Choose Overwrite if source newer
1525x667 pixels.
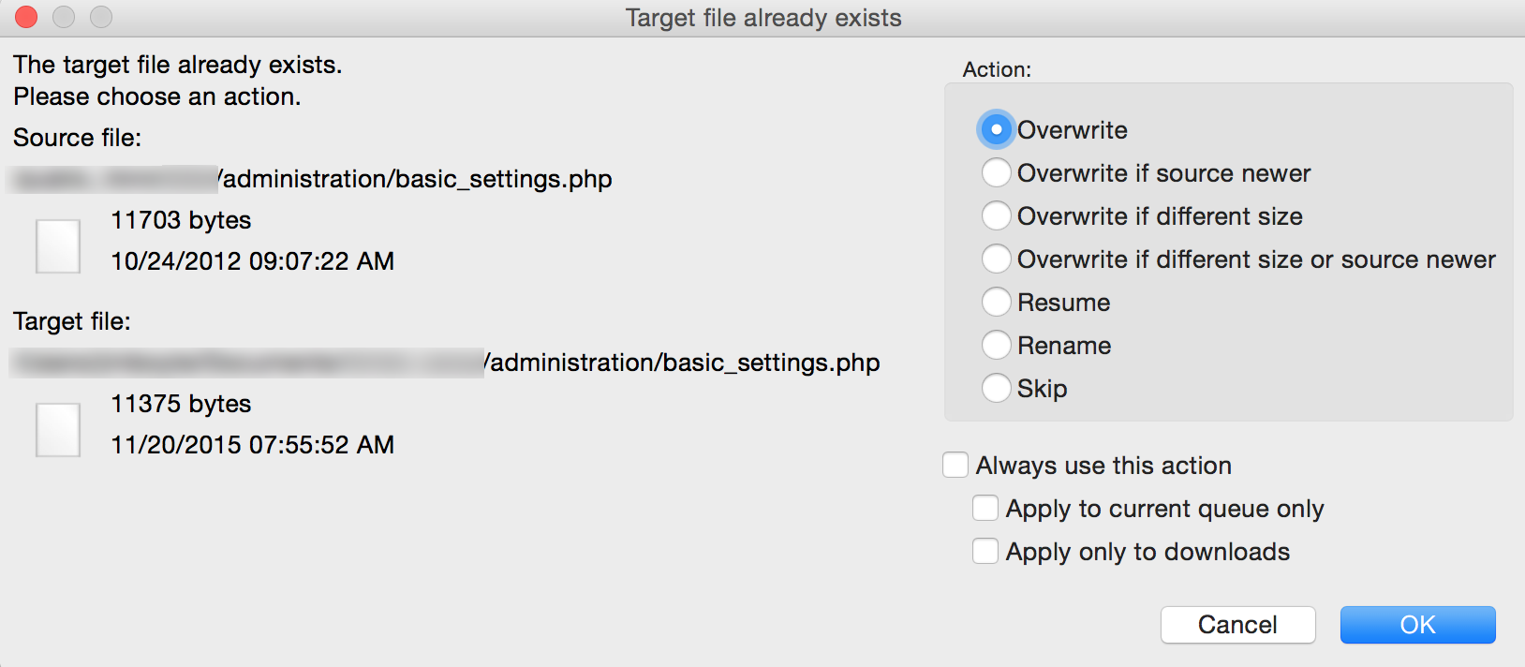click(x=996, y=173)
